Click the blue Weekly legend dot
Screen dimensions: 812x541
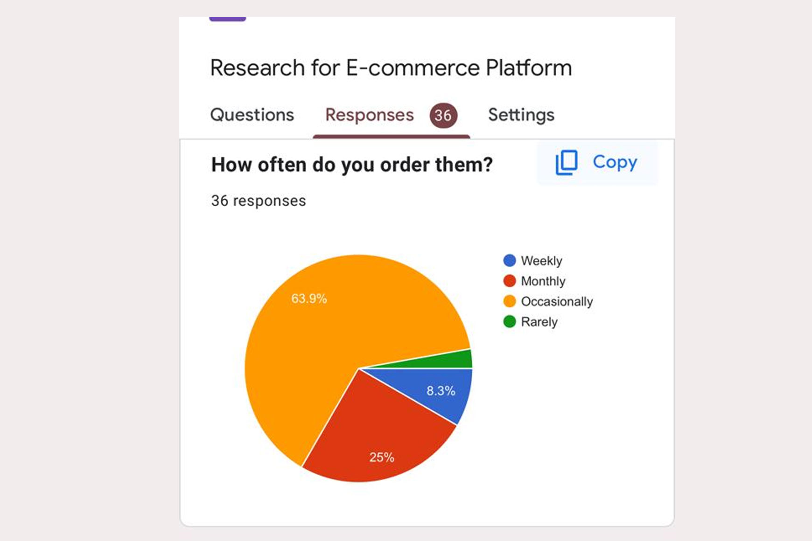pos(510,260)
